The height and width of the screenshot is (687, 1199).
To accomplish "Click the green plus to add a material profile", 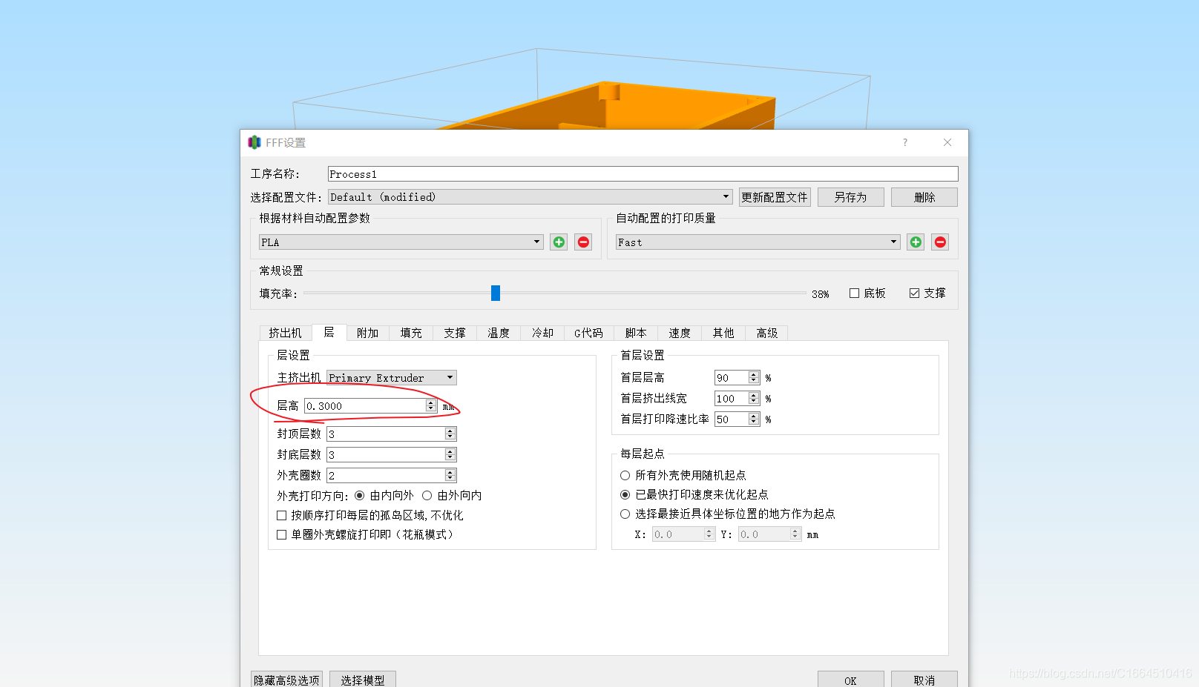I will 558,242.
